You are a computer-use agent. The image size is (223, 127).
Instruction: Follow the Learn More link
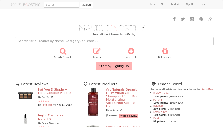[207, 89]
